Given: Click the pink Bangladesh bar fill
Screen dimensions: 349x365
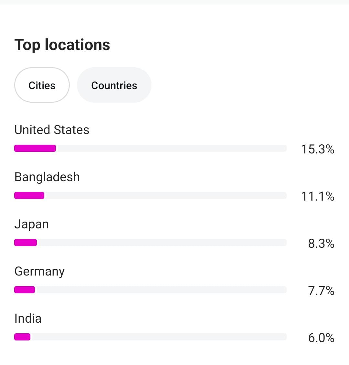Looking at the screenshot, I should pos(29,195).
